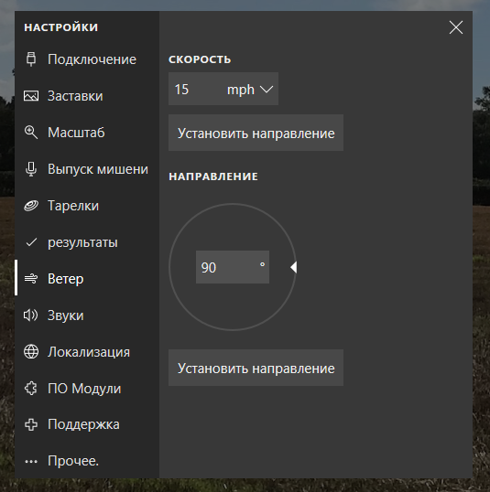Click the speaker icon beside Звуки
Image resolution: width=490 pixels, height=492 pixels.
point(31,315)
